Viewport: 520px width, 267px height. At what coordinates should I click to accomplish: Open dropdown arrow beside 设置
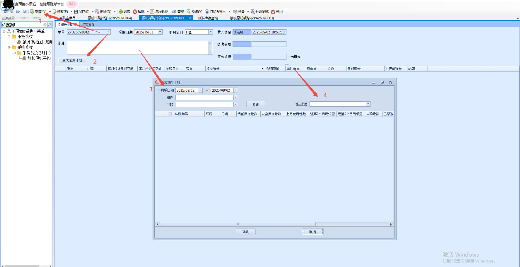248,12
